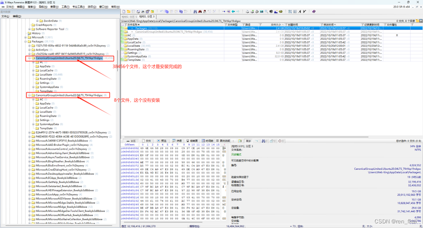Click the calculator grid icon in toolbar
Screen dimensions: 423x228
point(295,12)
